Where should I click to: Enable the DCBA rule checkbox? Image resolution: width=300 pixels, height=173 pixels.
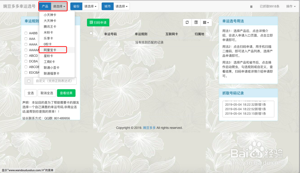click(26, 61)
